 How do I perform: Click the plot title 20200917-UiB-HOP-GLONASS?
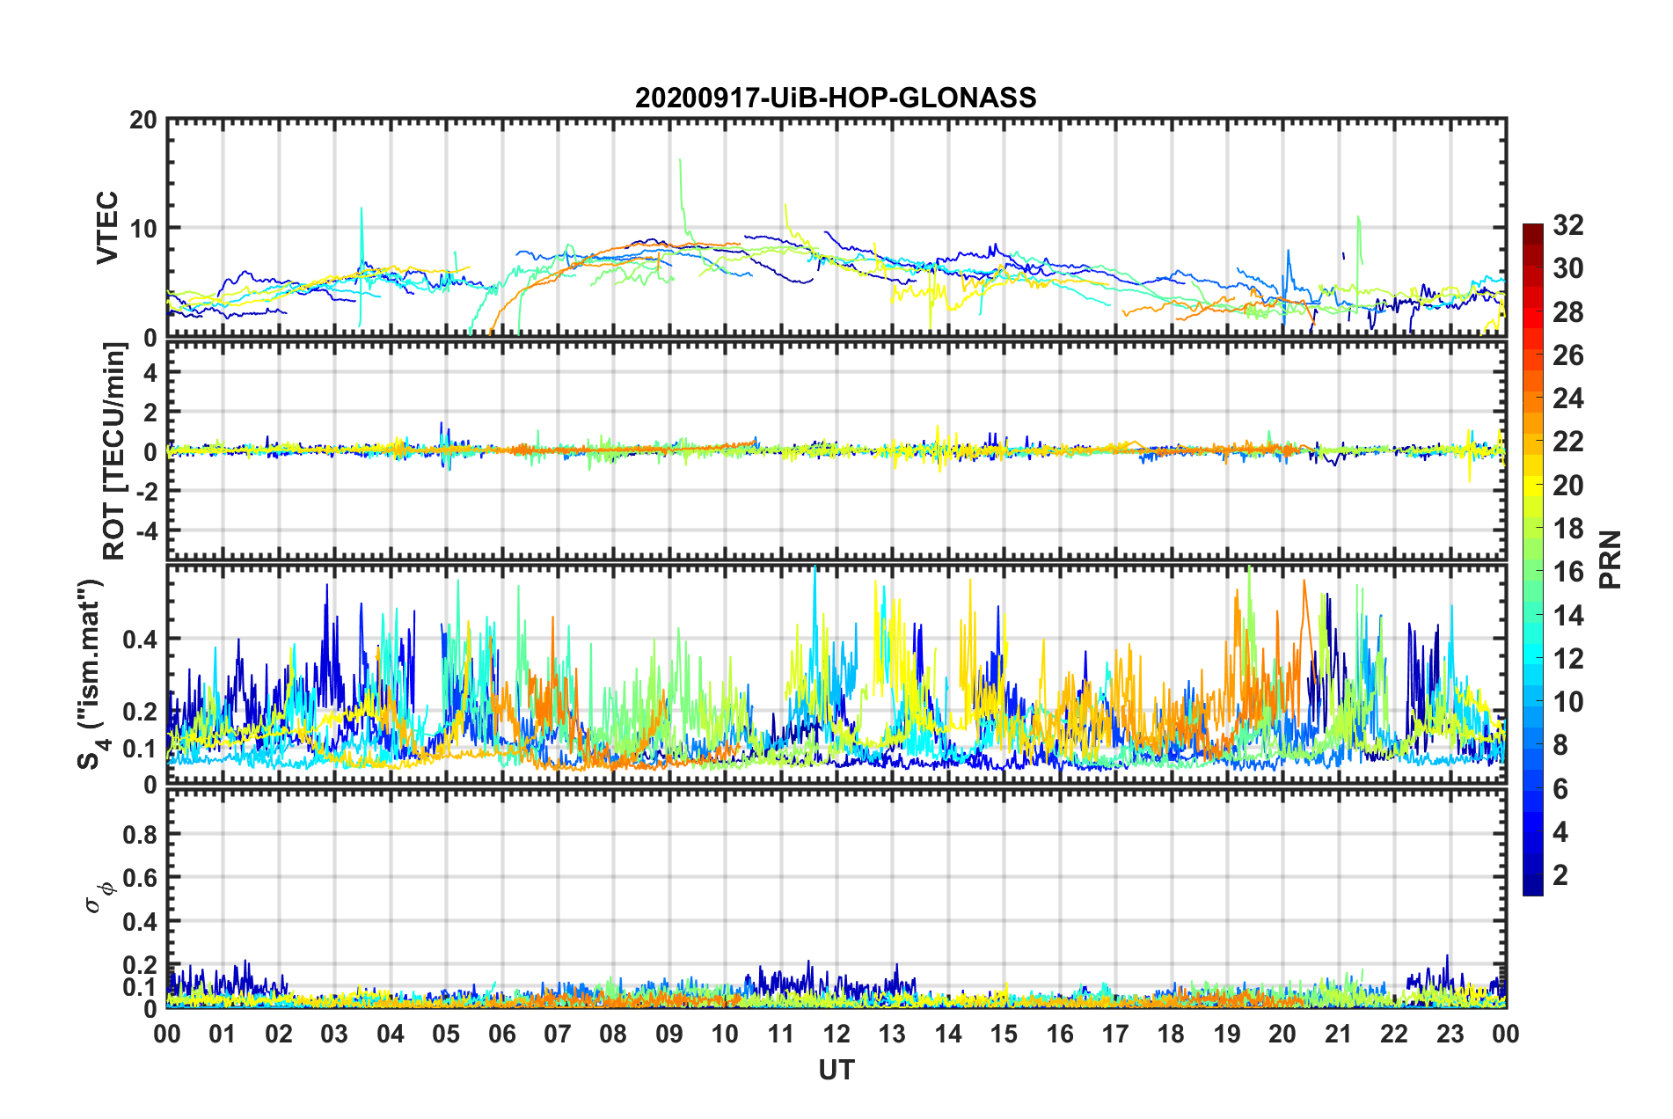click(836, 98)
